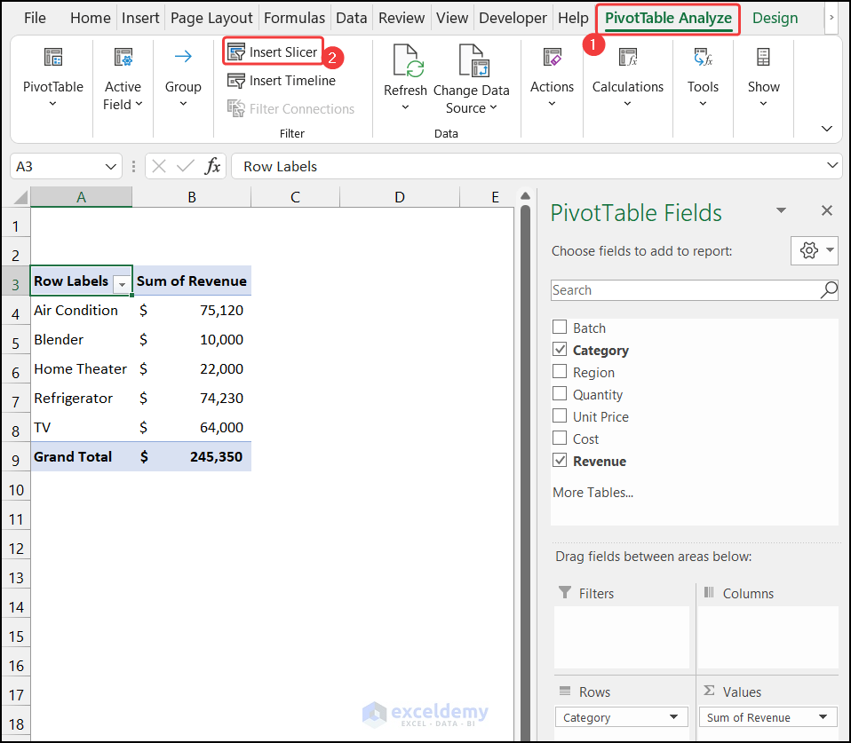Click the search magnifier icon
This screenshot has width=851, height=743.
[828, 289]
